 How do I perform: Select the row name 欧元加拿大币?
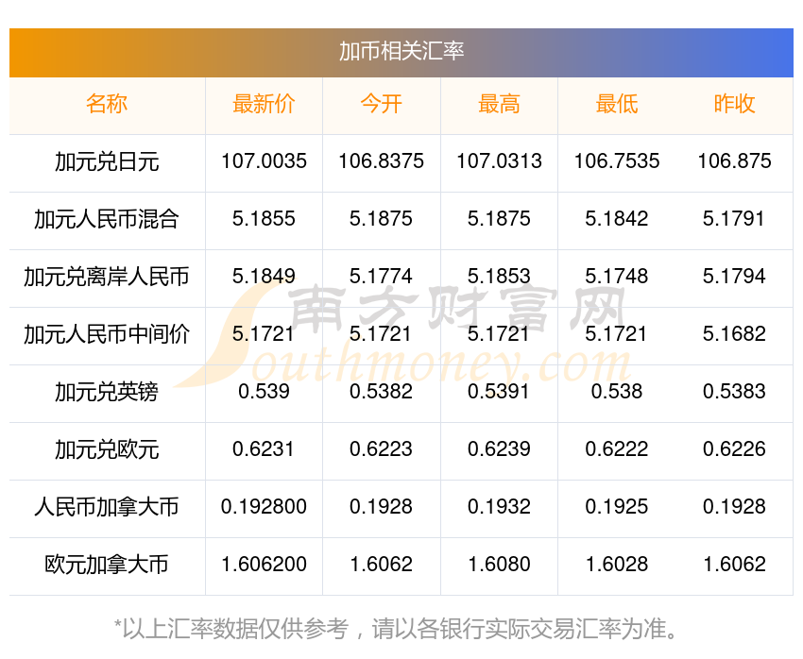[107, 565]
